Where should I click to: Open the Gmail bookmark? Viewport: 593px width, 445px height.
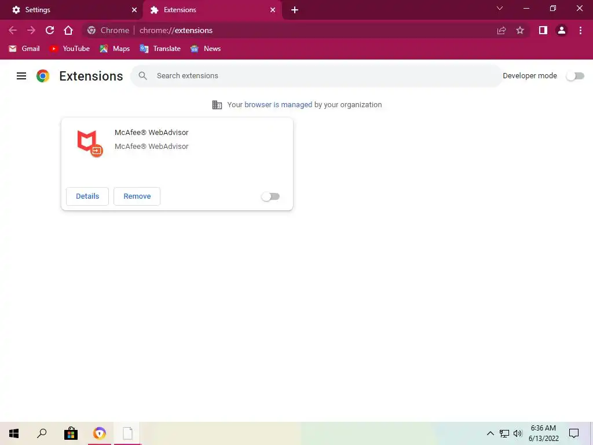coord(24,49)
